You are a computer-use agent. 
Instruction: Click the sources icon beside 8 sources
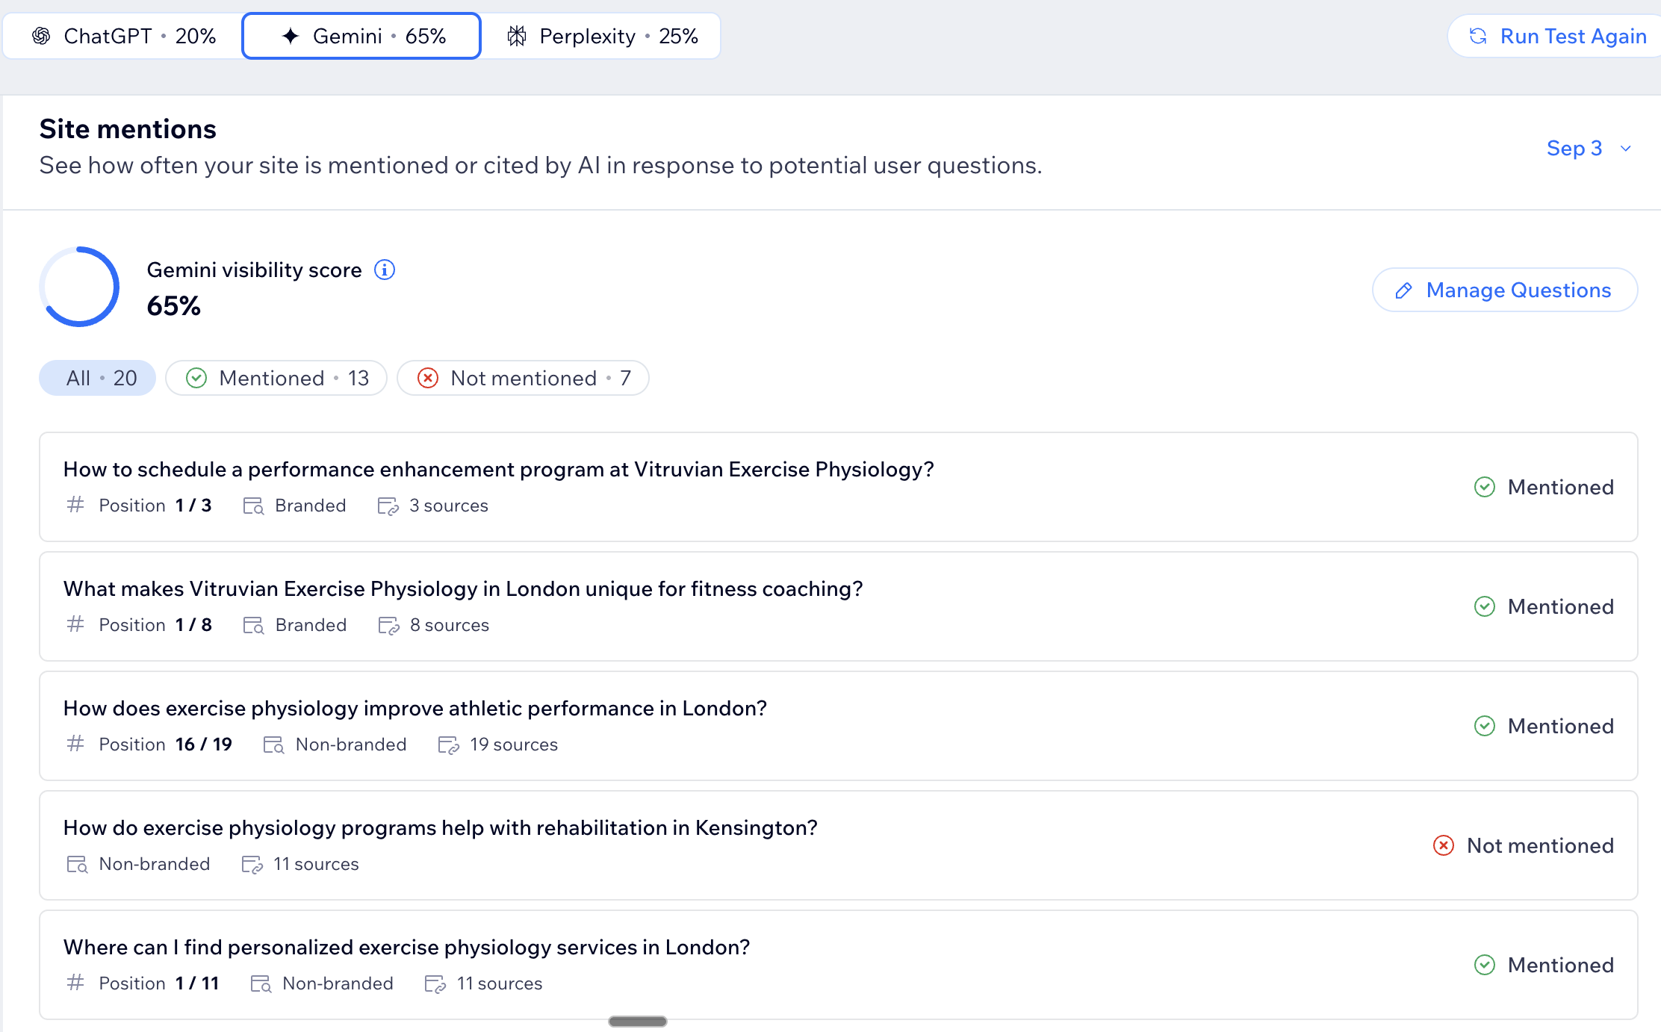pos(389,625)
